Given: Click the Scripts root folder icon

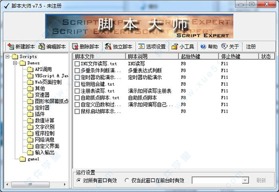Looking at the screenshot, I should pos(15,57).
